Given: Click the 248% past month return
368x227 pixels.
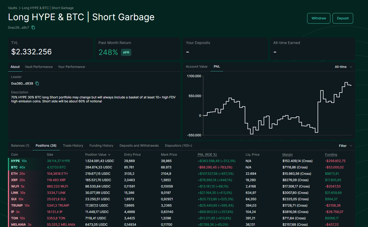Looking at the screenshot, I should pyautogui.click(x=108, y=52).
